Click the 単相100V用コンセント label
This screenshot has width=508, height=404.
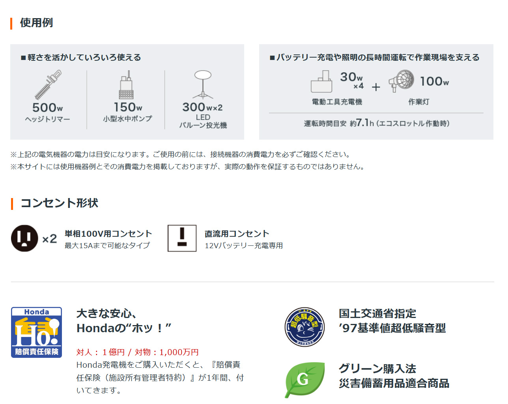(x=108, y=234)
